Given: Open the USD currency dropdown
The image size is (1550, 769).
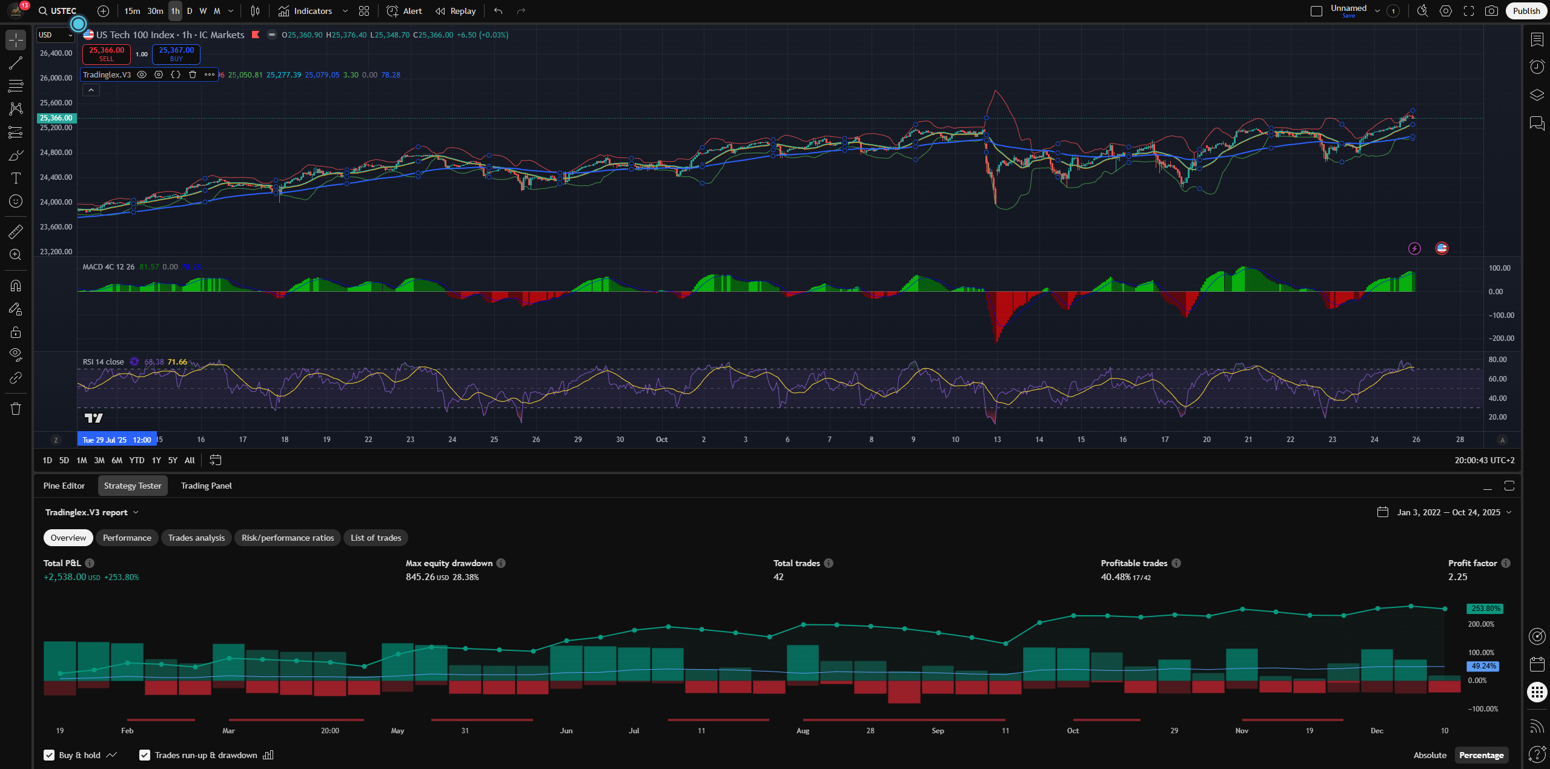Looking at the screenshot, I should [x=55, y=35].
